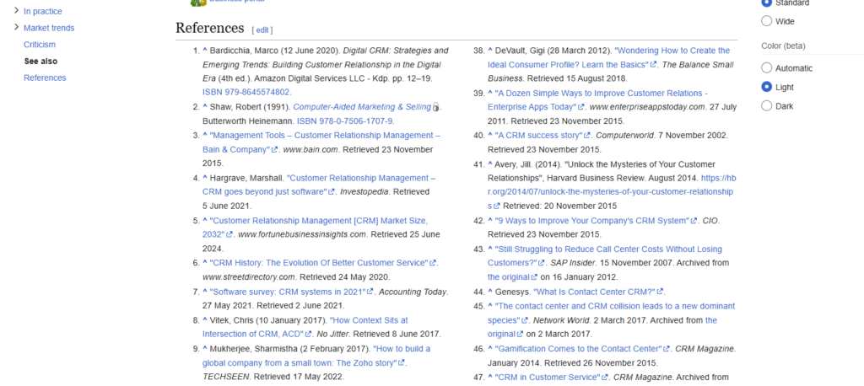Viewport: 864px width, 386px height.
Task: Open Market trends in contents sidebar
Action: point(48,28)
